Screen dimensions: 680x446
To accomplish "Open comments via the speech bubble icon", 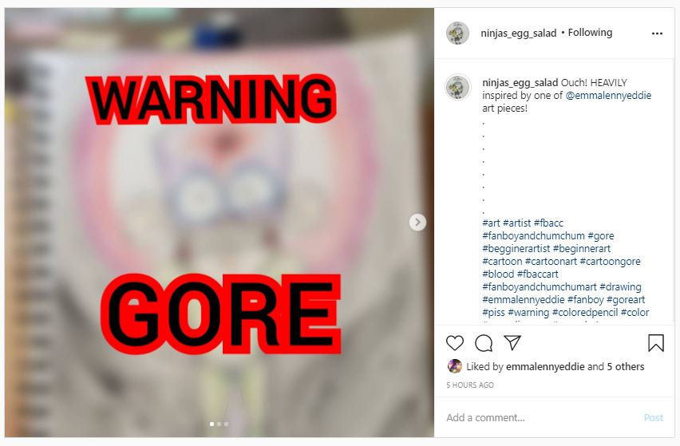I will tap(483, 343).
